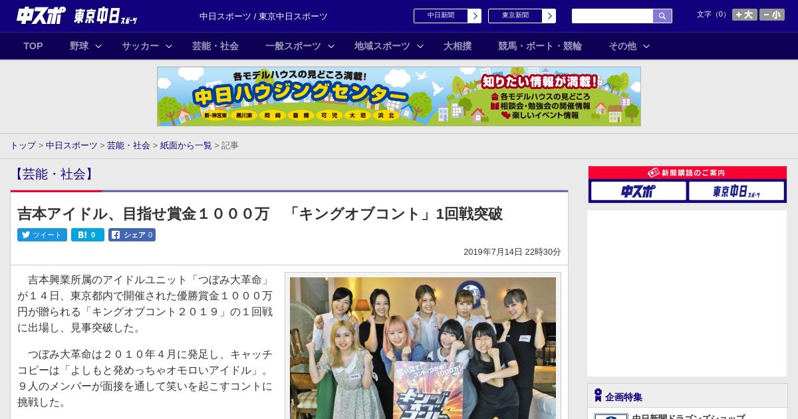Viewport: 798px width, 419px height.
Task: Click the arrow beside 東京新聞
Action: (x=549, y=16)
